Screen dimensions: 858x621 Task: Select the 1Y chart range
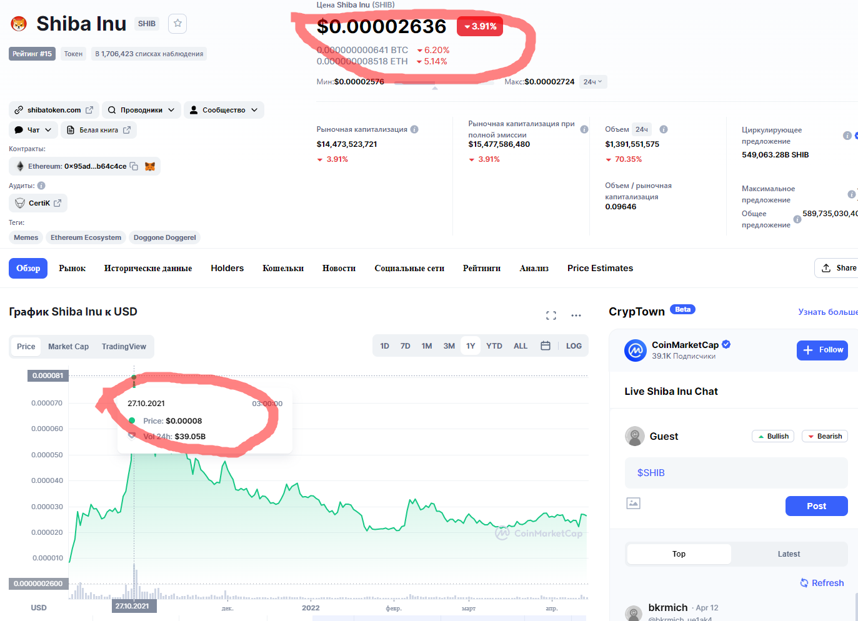pos(471,346)
